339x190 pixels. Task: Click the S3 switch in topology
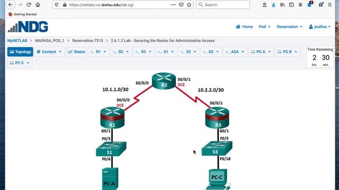point(217,148)
